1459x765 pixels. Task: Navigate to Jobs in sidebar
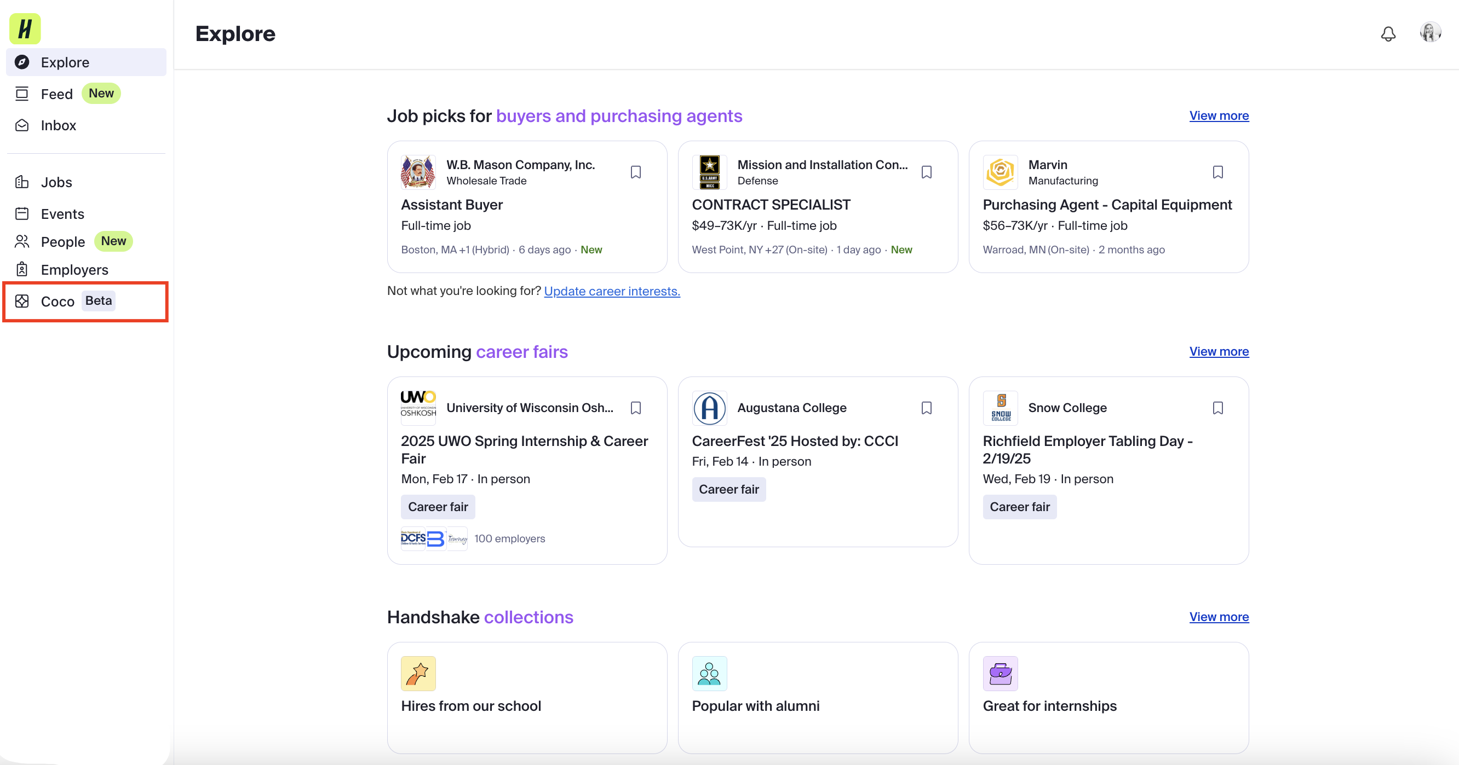point(86,182)
